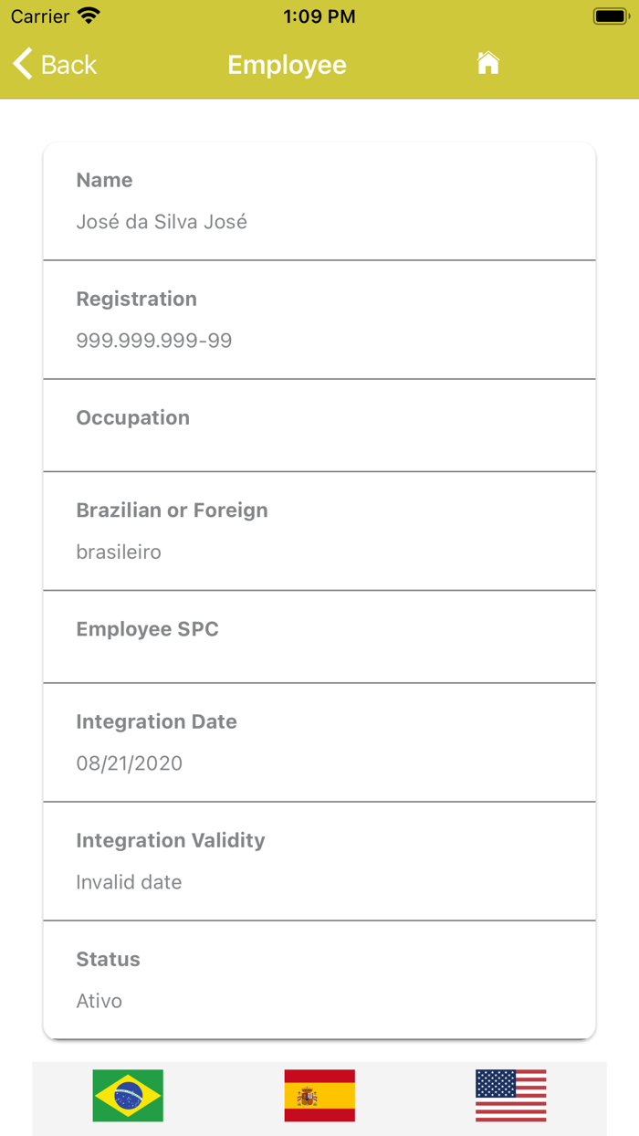Tap the Occupation row
The height and width of the screenshot is (1136, 639).
click(319, 426)
